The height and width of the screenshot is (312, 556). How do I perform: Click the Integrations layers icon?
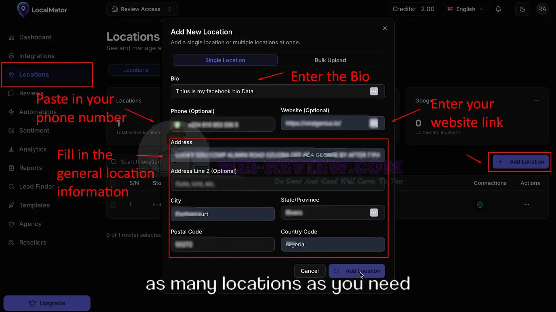point(11,56)
